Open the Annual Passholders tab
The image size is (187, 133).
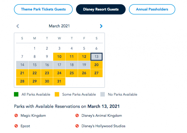pyautogui.click(x=152, y=9)
